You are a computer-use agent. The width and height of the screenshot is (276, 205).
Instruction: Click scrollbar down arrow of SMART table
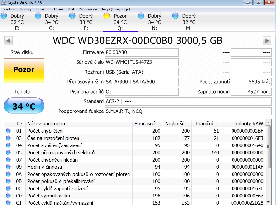point(268,202)
